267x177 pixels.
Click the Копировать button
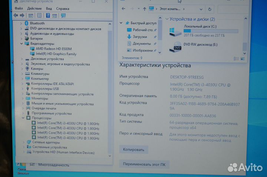pyautogui.click(x=133, y=150)
